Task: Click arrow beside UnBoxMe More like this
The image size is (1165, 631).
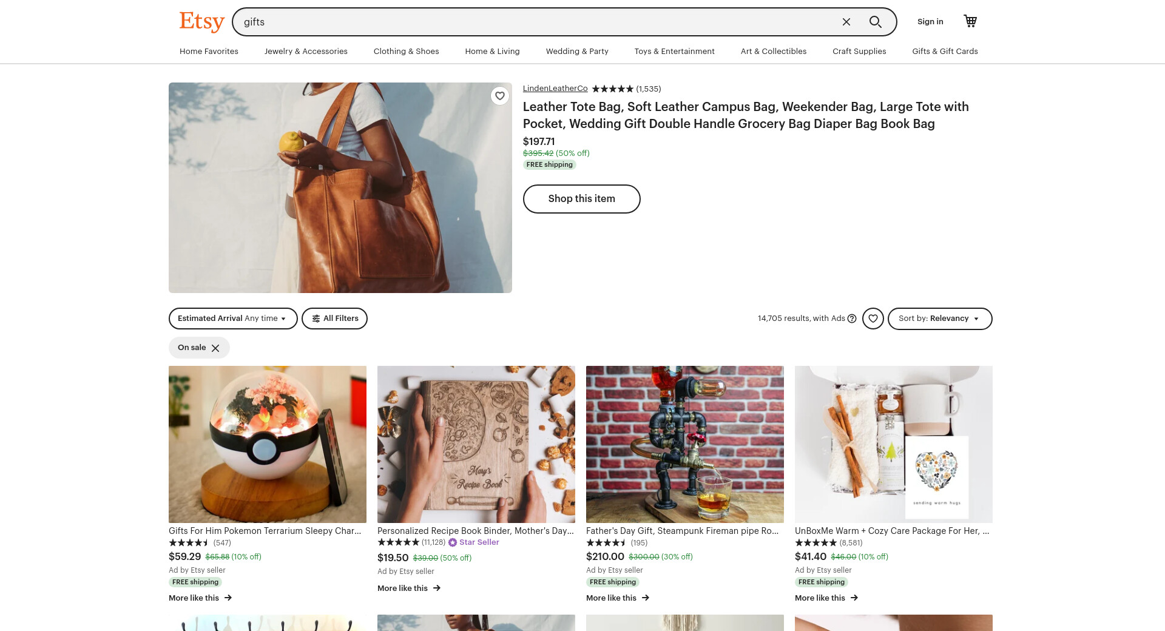Action: pyautogui.click(x=854, y=598)
